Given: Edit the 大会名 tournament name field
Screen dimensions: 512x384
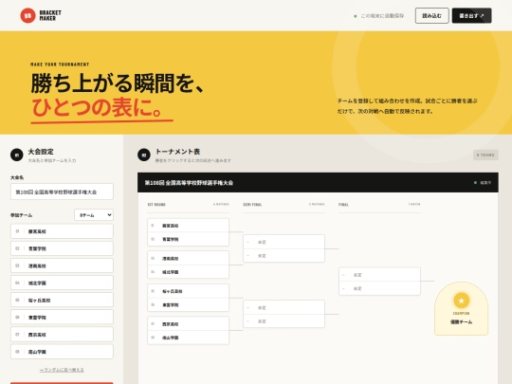Looking at the screenshot, I should [x=62, y=192].
